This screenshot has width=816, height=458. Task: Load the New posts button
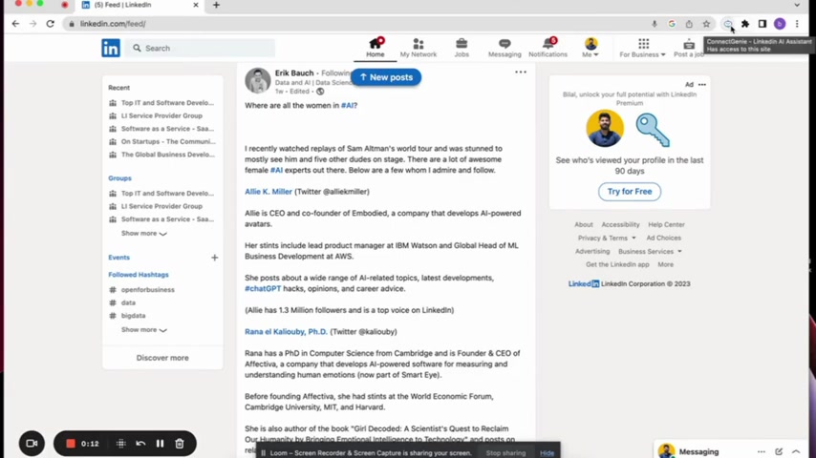click(x=386, y=77)
